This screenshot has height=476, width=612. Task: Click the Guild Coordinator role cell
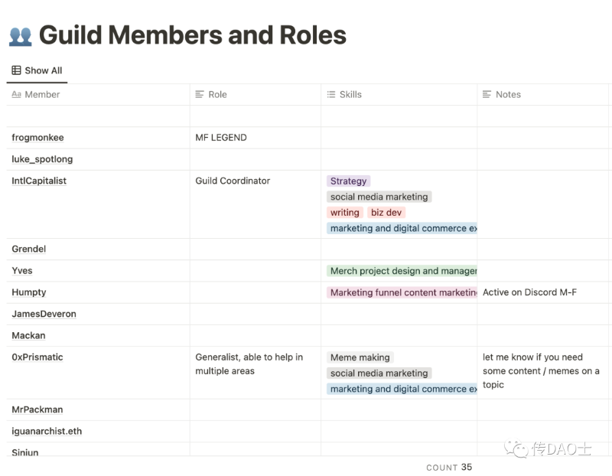pyautogui.click(x=233, y=181)
